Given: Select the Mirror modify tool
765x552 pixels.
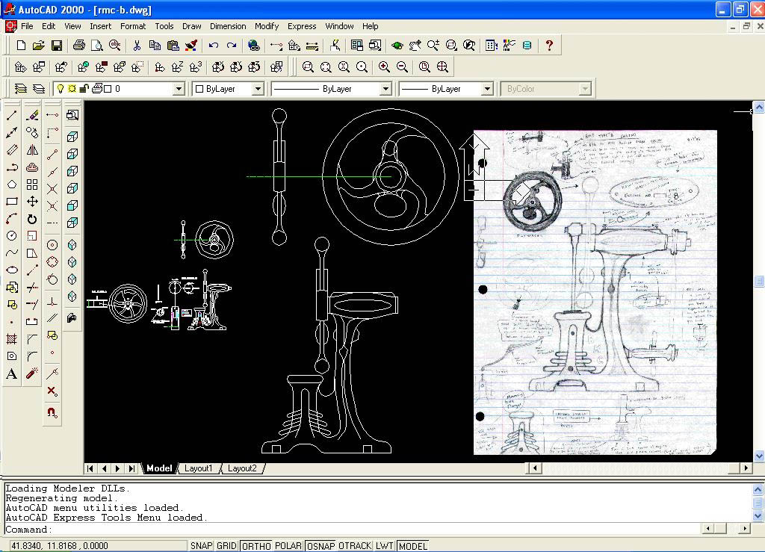Looking at the screenshot, I should (x=31, y=150).
